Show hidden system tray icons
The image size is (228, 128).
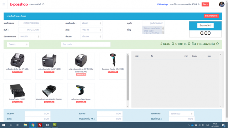click(x=189, y=125)
